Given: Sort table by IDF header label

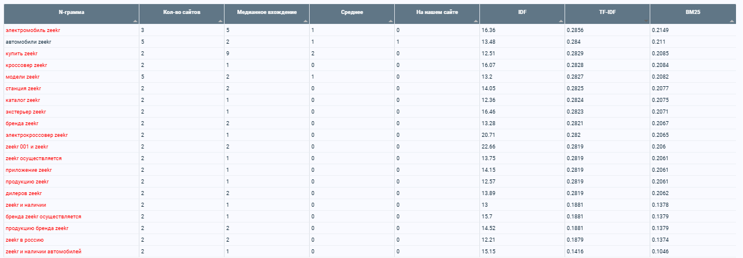Looking at the screenshot, I should point(522,12).
